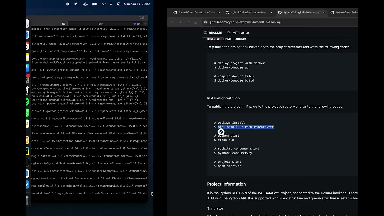Screen dimensions: 384x216
Task: Click terminal line with numba combo (0.40.0)
Action: coord(84,96)
